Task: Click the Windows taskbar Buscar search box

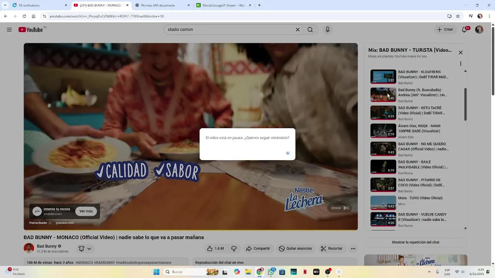Action: click(191, 272)
